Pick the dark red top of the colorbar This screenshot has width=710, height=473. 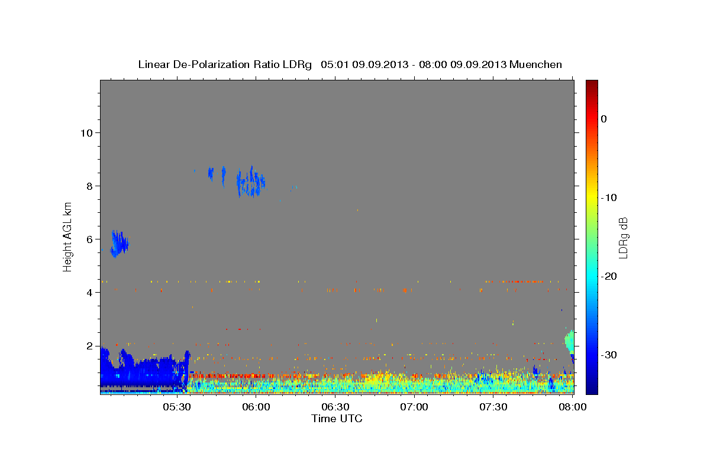click(x=592, y=84)
